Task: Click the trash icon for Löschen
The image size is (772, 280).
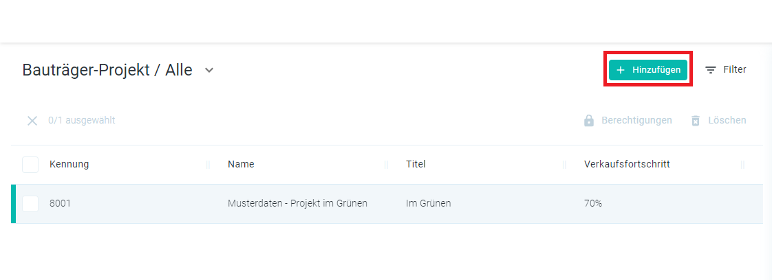Action: click(695, 121)
